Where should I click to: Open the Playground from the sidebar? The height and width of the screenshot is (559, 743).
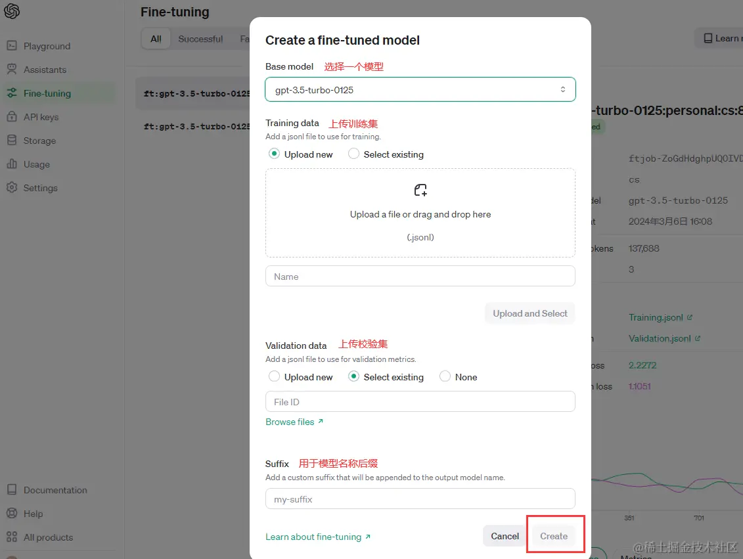coord(46,45)
